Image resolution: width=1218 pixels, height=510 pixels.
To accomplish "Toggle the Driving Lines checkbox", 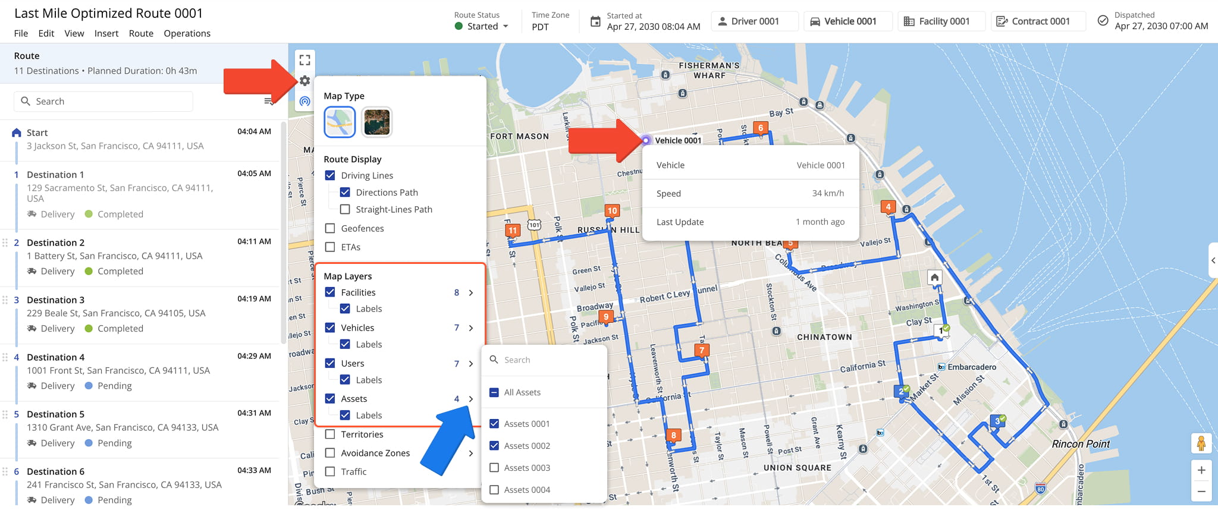I will pos(330,175).
